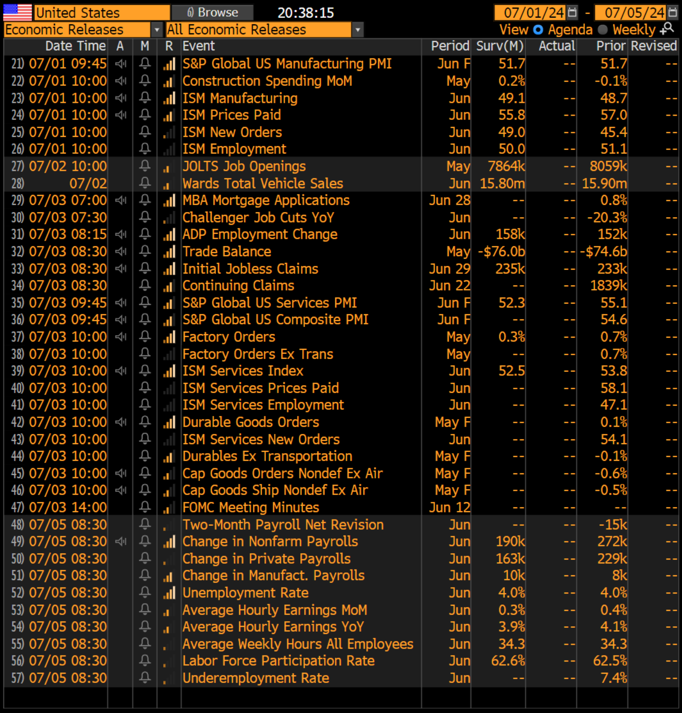This screenshot has height=713, width=682.
Task: Sort by the Period column header
Action: pos(450,46)
